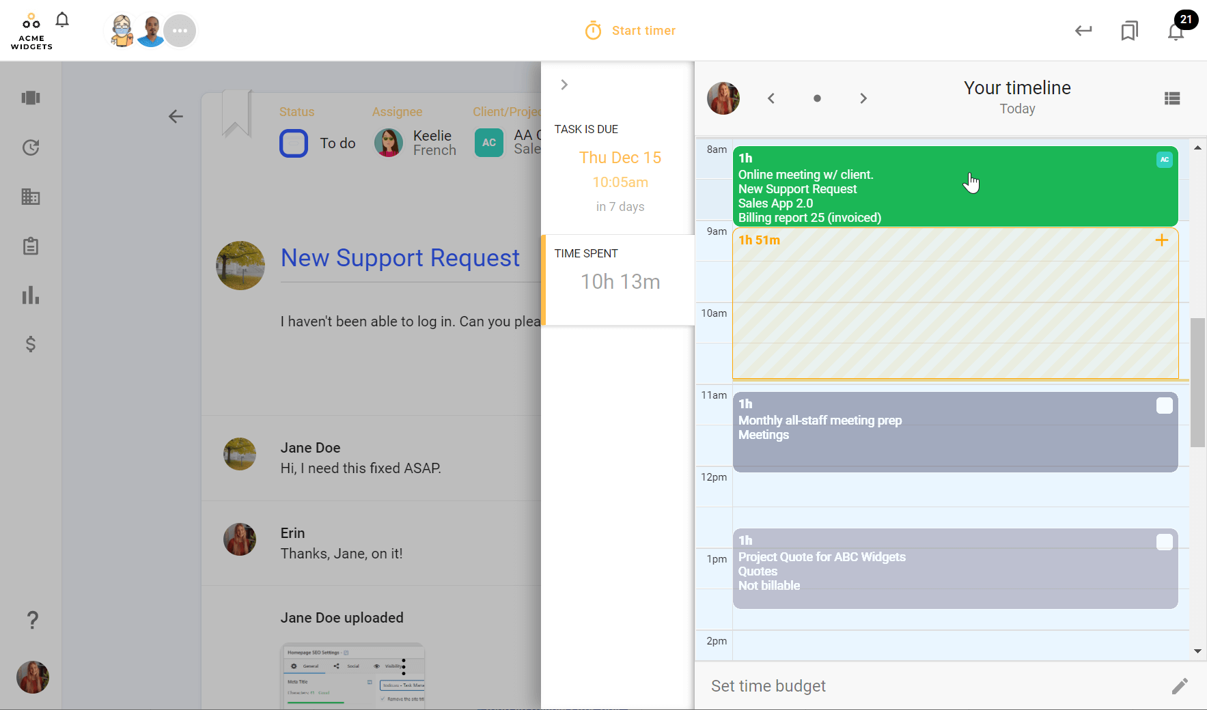Click the return arrow icon in header

tap(1083, 31)
